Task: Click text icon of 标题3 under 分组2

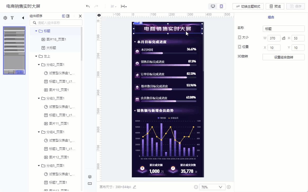Action: point(46,82)
